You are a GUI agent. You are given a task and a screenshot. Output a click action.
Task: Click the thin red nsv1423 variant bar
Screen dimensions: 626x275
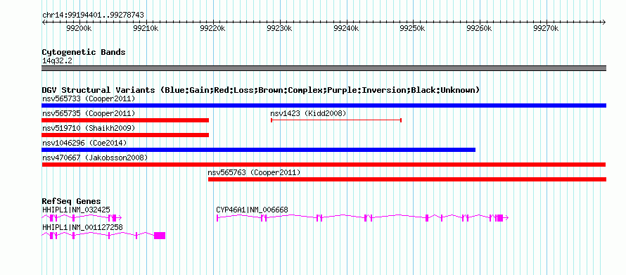tap(336, 120)
